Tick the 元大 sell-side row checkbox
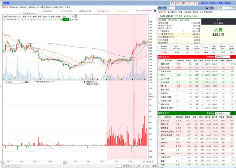The width and height of the screenshot is (236, 168). tap(159, 139)
